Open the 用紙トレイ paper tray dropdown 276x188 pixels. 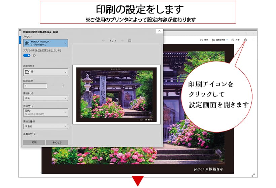click(45, 98)
